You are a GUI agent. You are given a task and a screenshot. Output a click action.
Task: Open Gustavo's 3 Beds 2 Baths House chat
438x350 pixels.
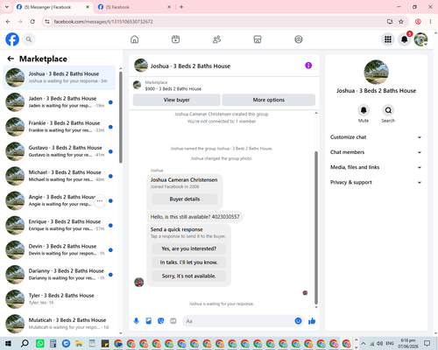[x=60, y=151]
